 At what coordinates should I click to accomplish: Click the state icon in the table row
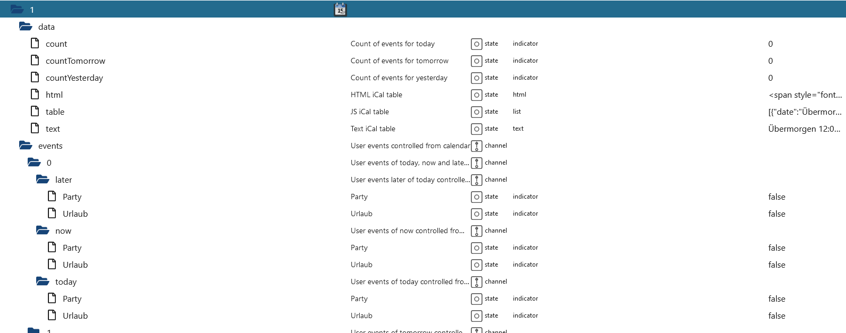click(x=477, y=112)
